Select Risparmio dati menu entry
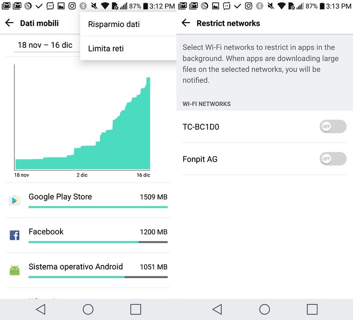This screenshot has height=320, width=353. point(128,24)
